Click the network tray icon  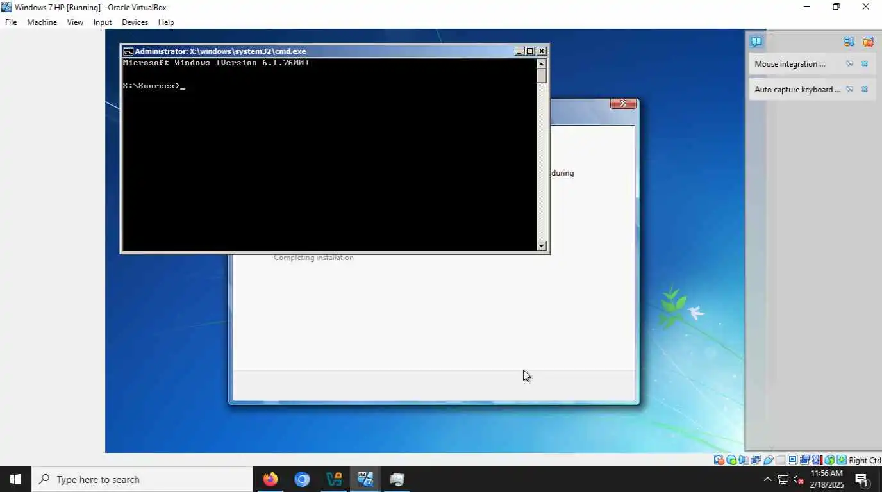coord(783,479)
